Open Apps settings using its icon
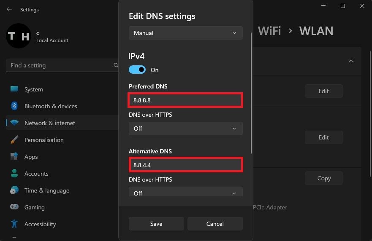The height and width of the screenshot is (241, 372). [x=14, y=157]
